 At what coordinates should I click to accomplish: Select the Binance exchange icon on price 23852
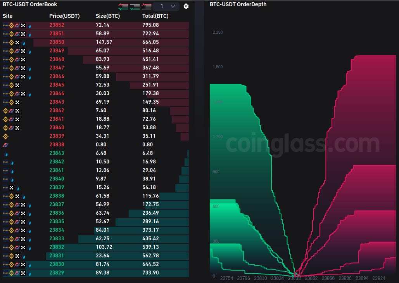click(x=11, y=25)
